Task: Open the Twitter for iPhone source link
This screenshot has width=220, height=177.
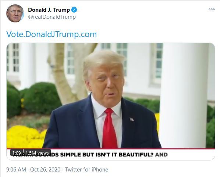Action: 86,170
